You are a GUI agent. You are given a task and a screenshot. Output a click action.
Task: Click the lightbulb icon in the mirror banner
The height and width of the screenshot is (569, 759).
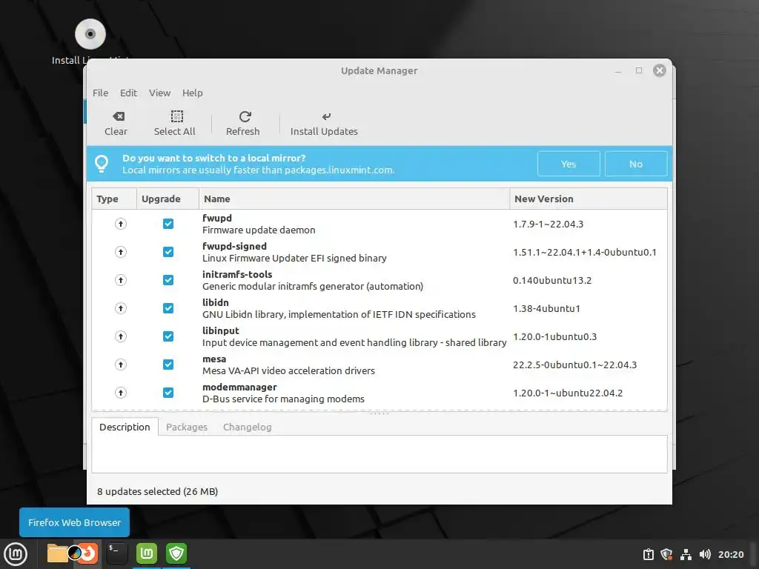[102, 164]
